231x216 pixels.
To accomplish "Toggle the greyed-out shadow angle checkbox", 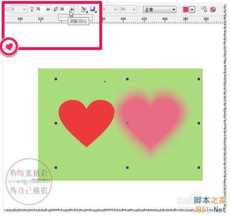I will 8,9.
